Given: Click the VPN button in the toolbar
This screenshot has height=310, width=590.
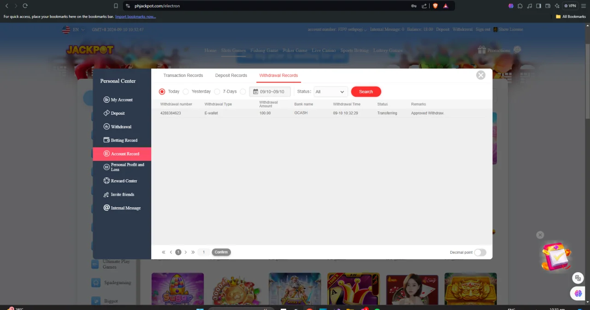Looking at the screenshot, I should (x=570, y=6).
